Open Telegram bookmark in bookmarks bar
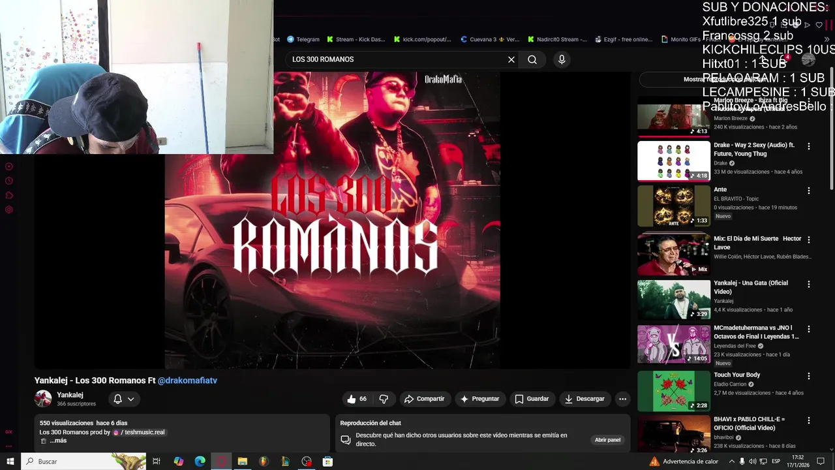835x470 pixels. [303, 39]
